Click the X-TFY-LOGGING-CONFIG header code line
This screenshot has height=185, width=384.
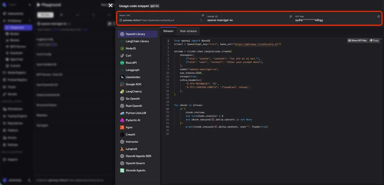[x=218, y=87]
